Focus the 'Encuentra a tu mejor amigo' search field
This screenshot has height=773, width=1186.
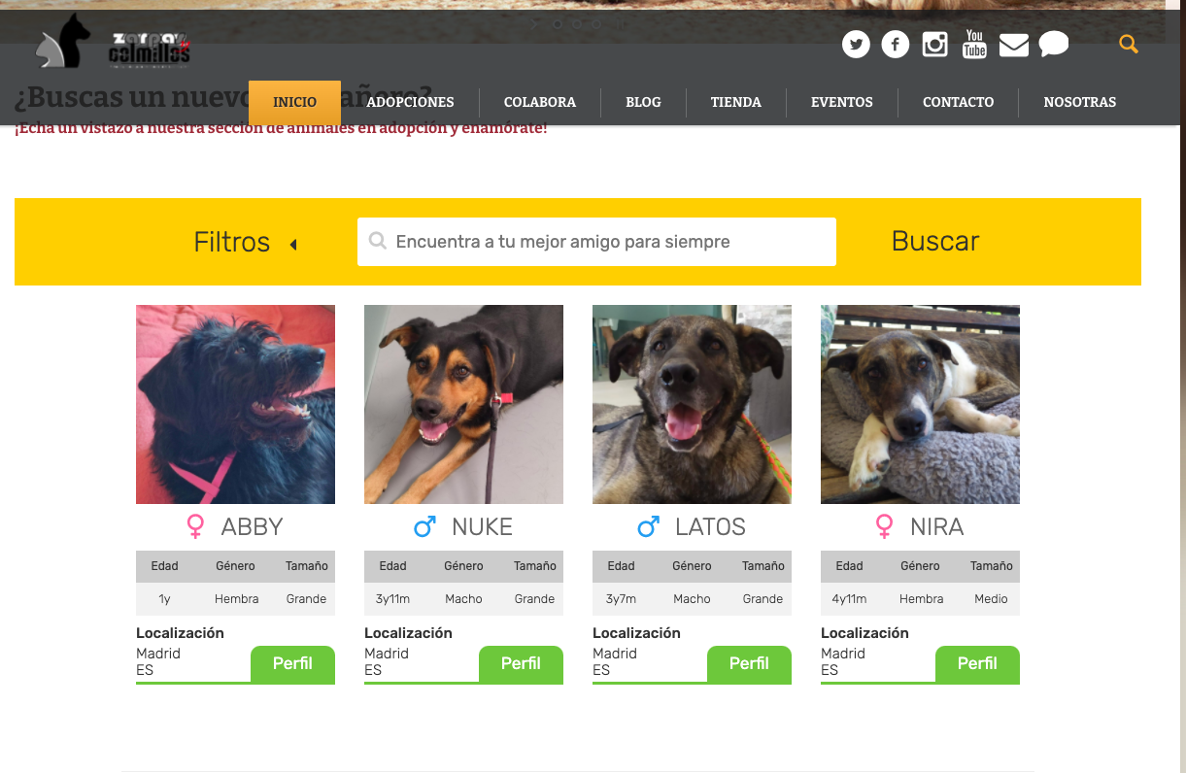[x=596, y=242]
